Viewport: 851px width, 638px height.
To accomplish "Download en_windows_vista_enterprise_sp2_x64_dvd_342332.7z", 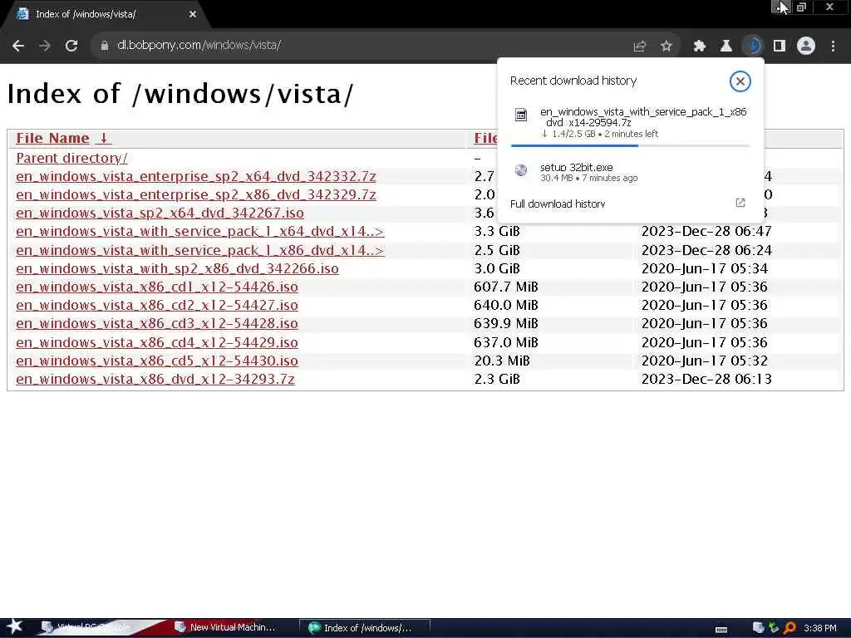I will [196, 176].
